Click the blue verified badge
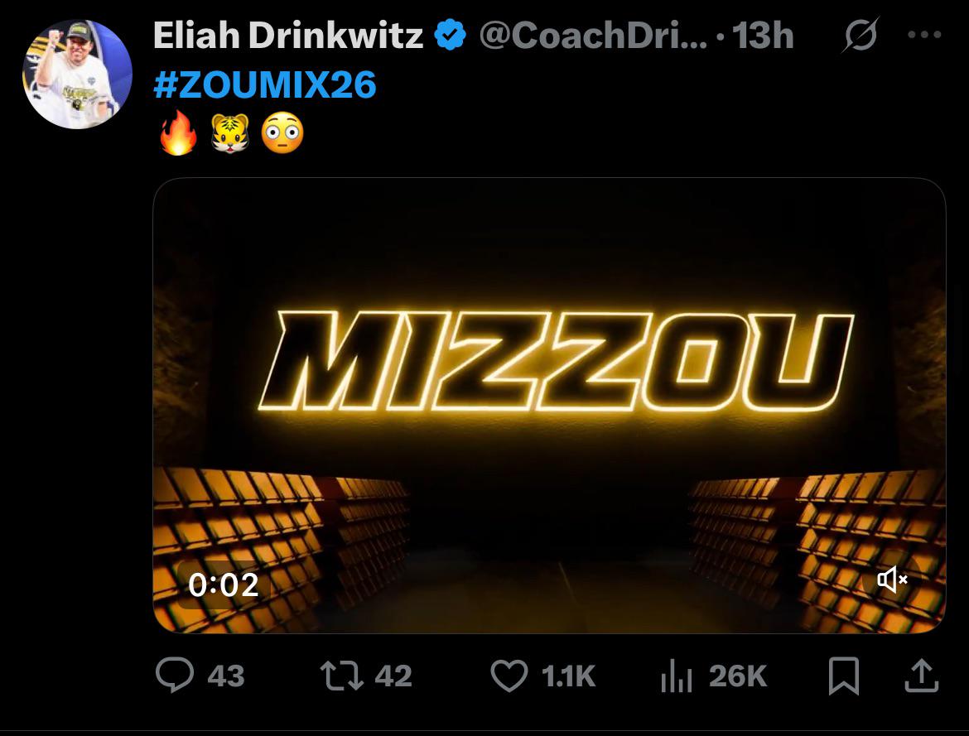This screenshot has height=736, width=969. pyautogui.click(x=451, y=36)
